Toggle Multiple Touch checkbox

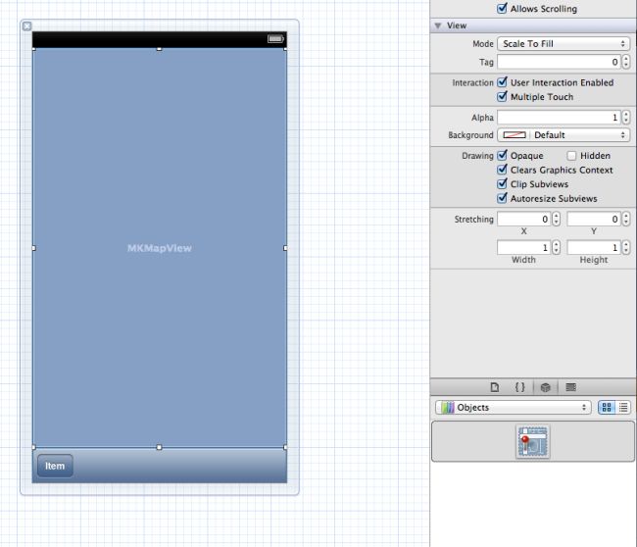point(502,96)
